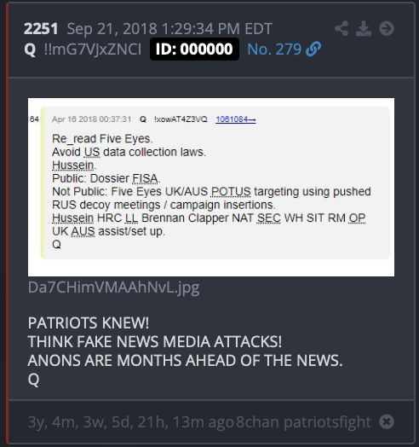Download post 2251 via download icon

(x=364, y=28)
